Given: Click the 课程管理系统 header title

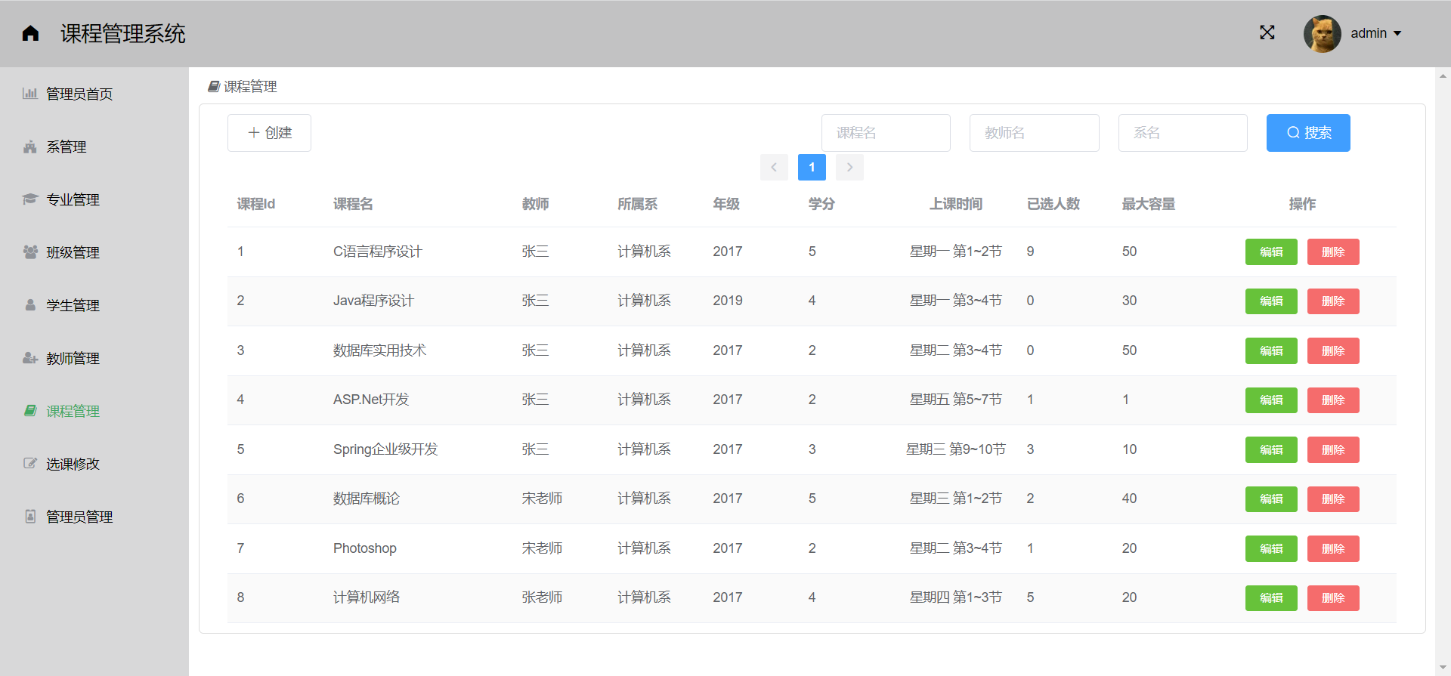Looking at the screenshot, I should click(123, 33).
